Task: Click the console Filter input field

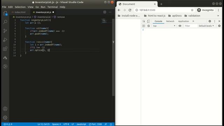Action: click(190, 26)
